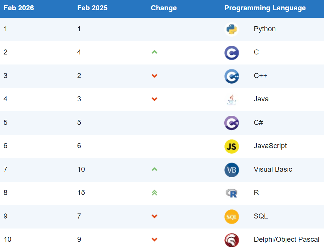Select the JavaScript language name
This screenshot has height=250, width=324.
pos(270,146)
